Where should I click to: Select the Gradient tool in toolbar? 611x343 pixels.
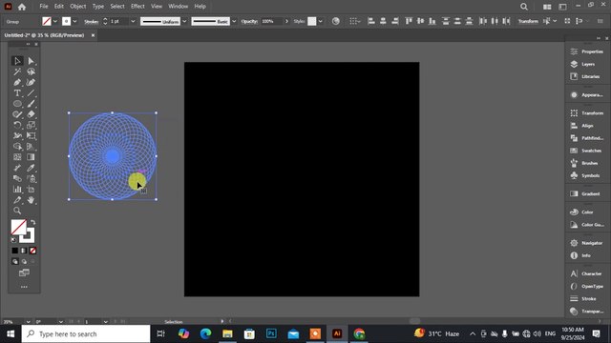pos(32,157)
